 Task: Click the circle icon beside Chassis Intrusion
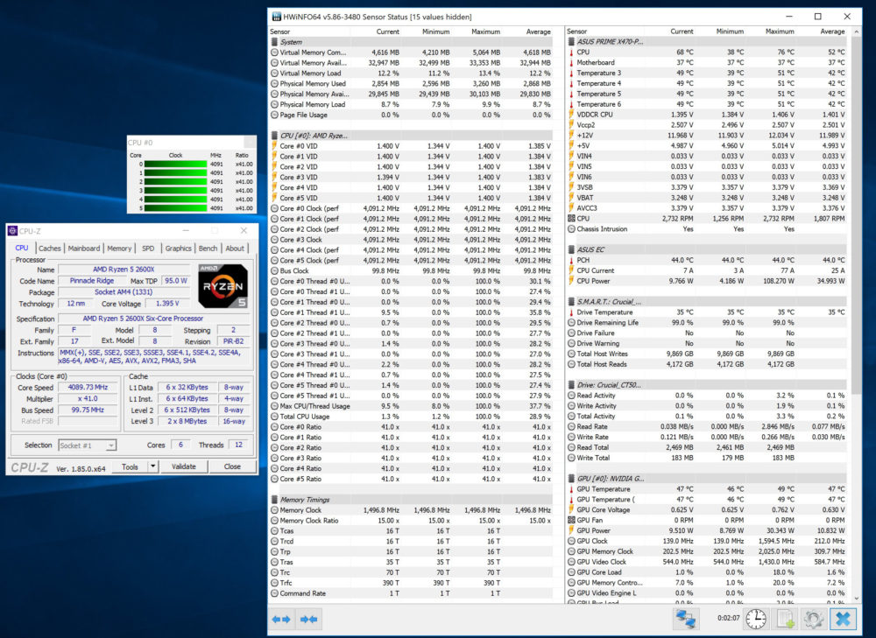571,228
